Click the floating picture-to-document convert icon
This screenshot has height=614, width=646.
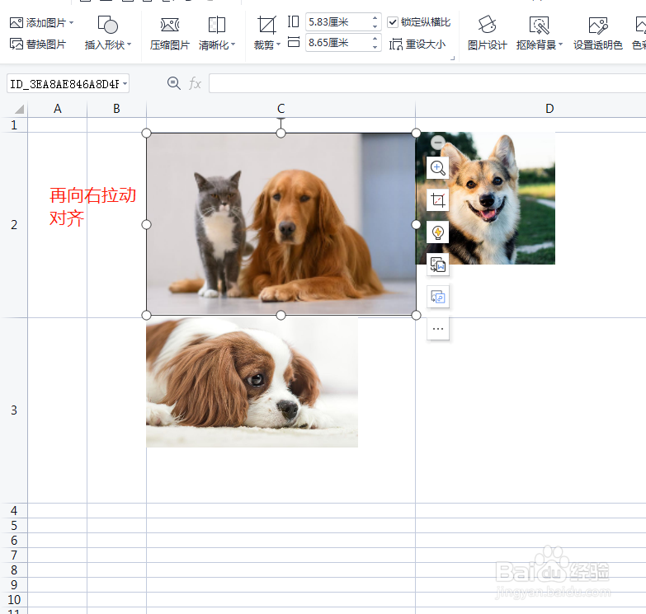437,265
